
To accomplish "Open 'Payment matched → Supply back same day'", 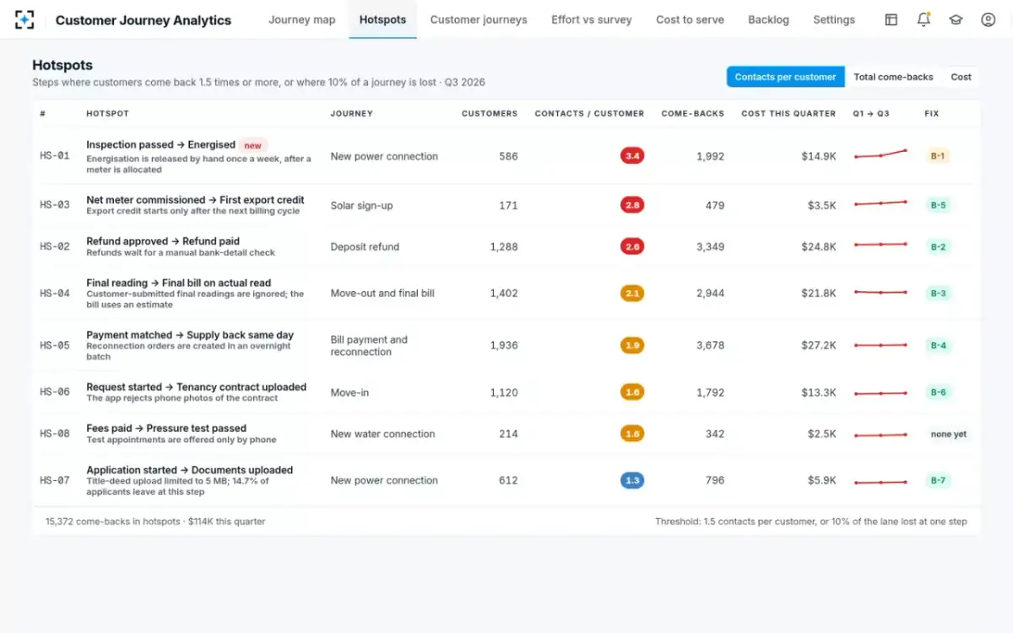I will click(190, 335).
